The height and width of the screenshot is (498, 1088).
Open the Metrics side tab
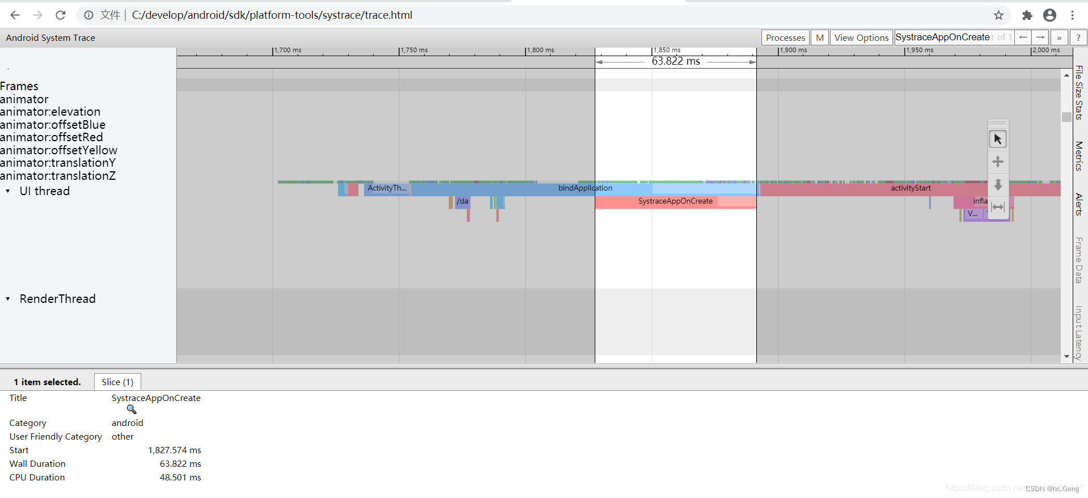click(1079, 156)
